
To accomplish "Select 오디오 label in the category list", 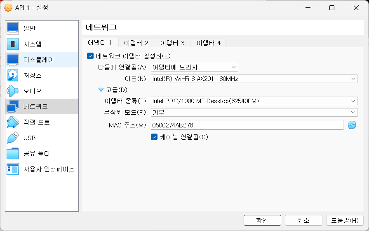I will point(33,91).
